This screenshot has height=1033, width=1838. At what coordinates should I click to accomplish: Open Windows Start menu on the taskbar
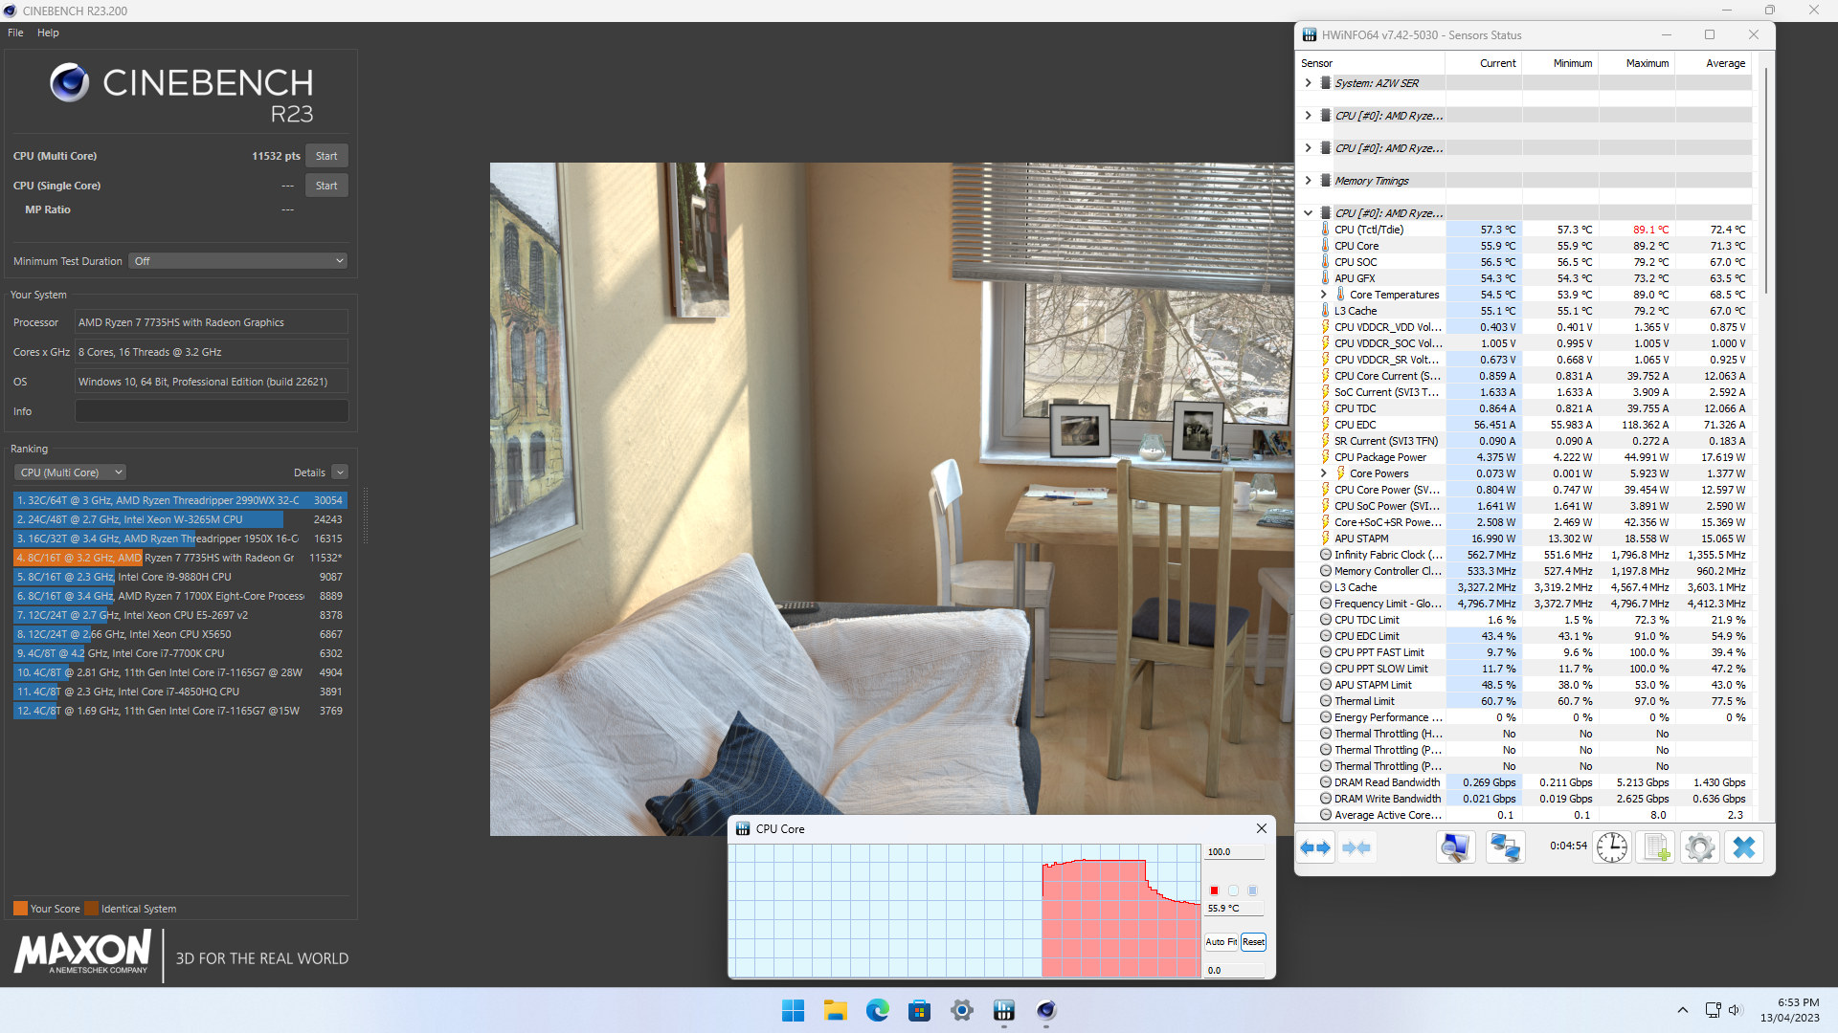[793, 1010]
